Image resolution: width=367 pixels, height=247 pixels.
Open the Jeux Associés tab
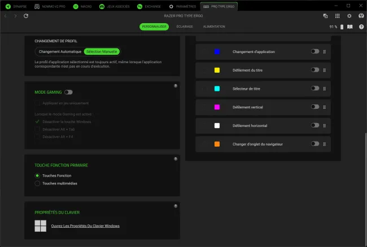[x=114, y=7]
